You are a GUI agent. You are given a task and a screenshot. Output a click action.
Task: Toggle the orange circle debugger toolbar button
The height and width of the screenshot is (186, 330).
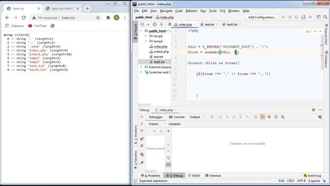(269, 117)
